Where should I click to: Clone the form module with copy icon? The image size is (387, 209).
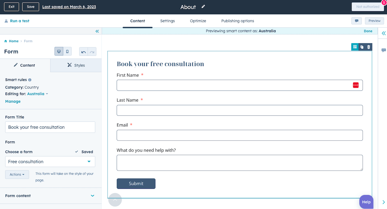pos(362,47)
